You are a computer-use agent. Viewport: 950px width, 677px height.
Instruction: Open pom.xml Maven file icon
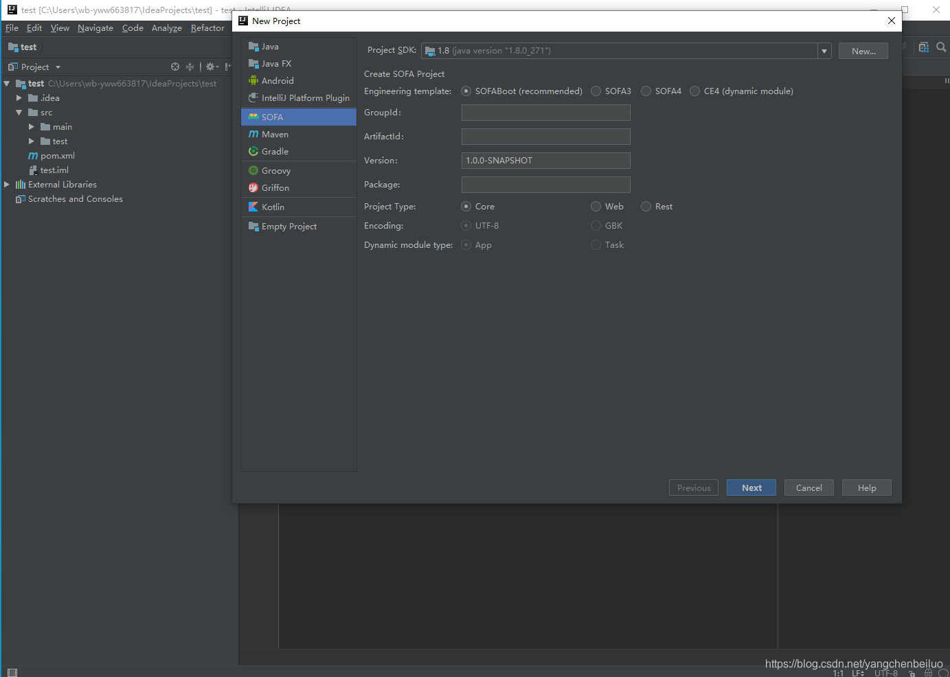pyautogui.click(x=33, y=156)
